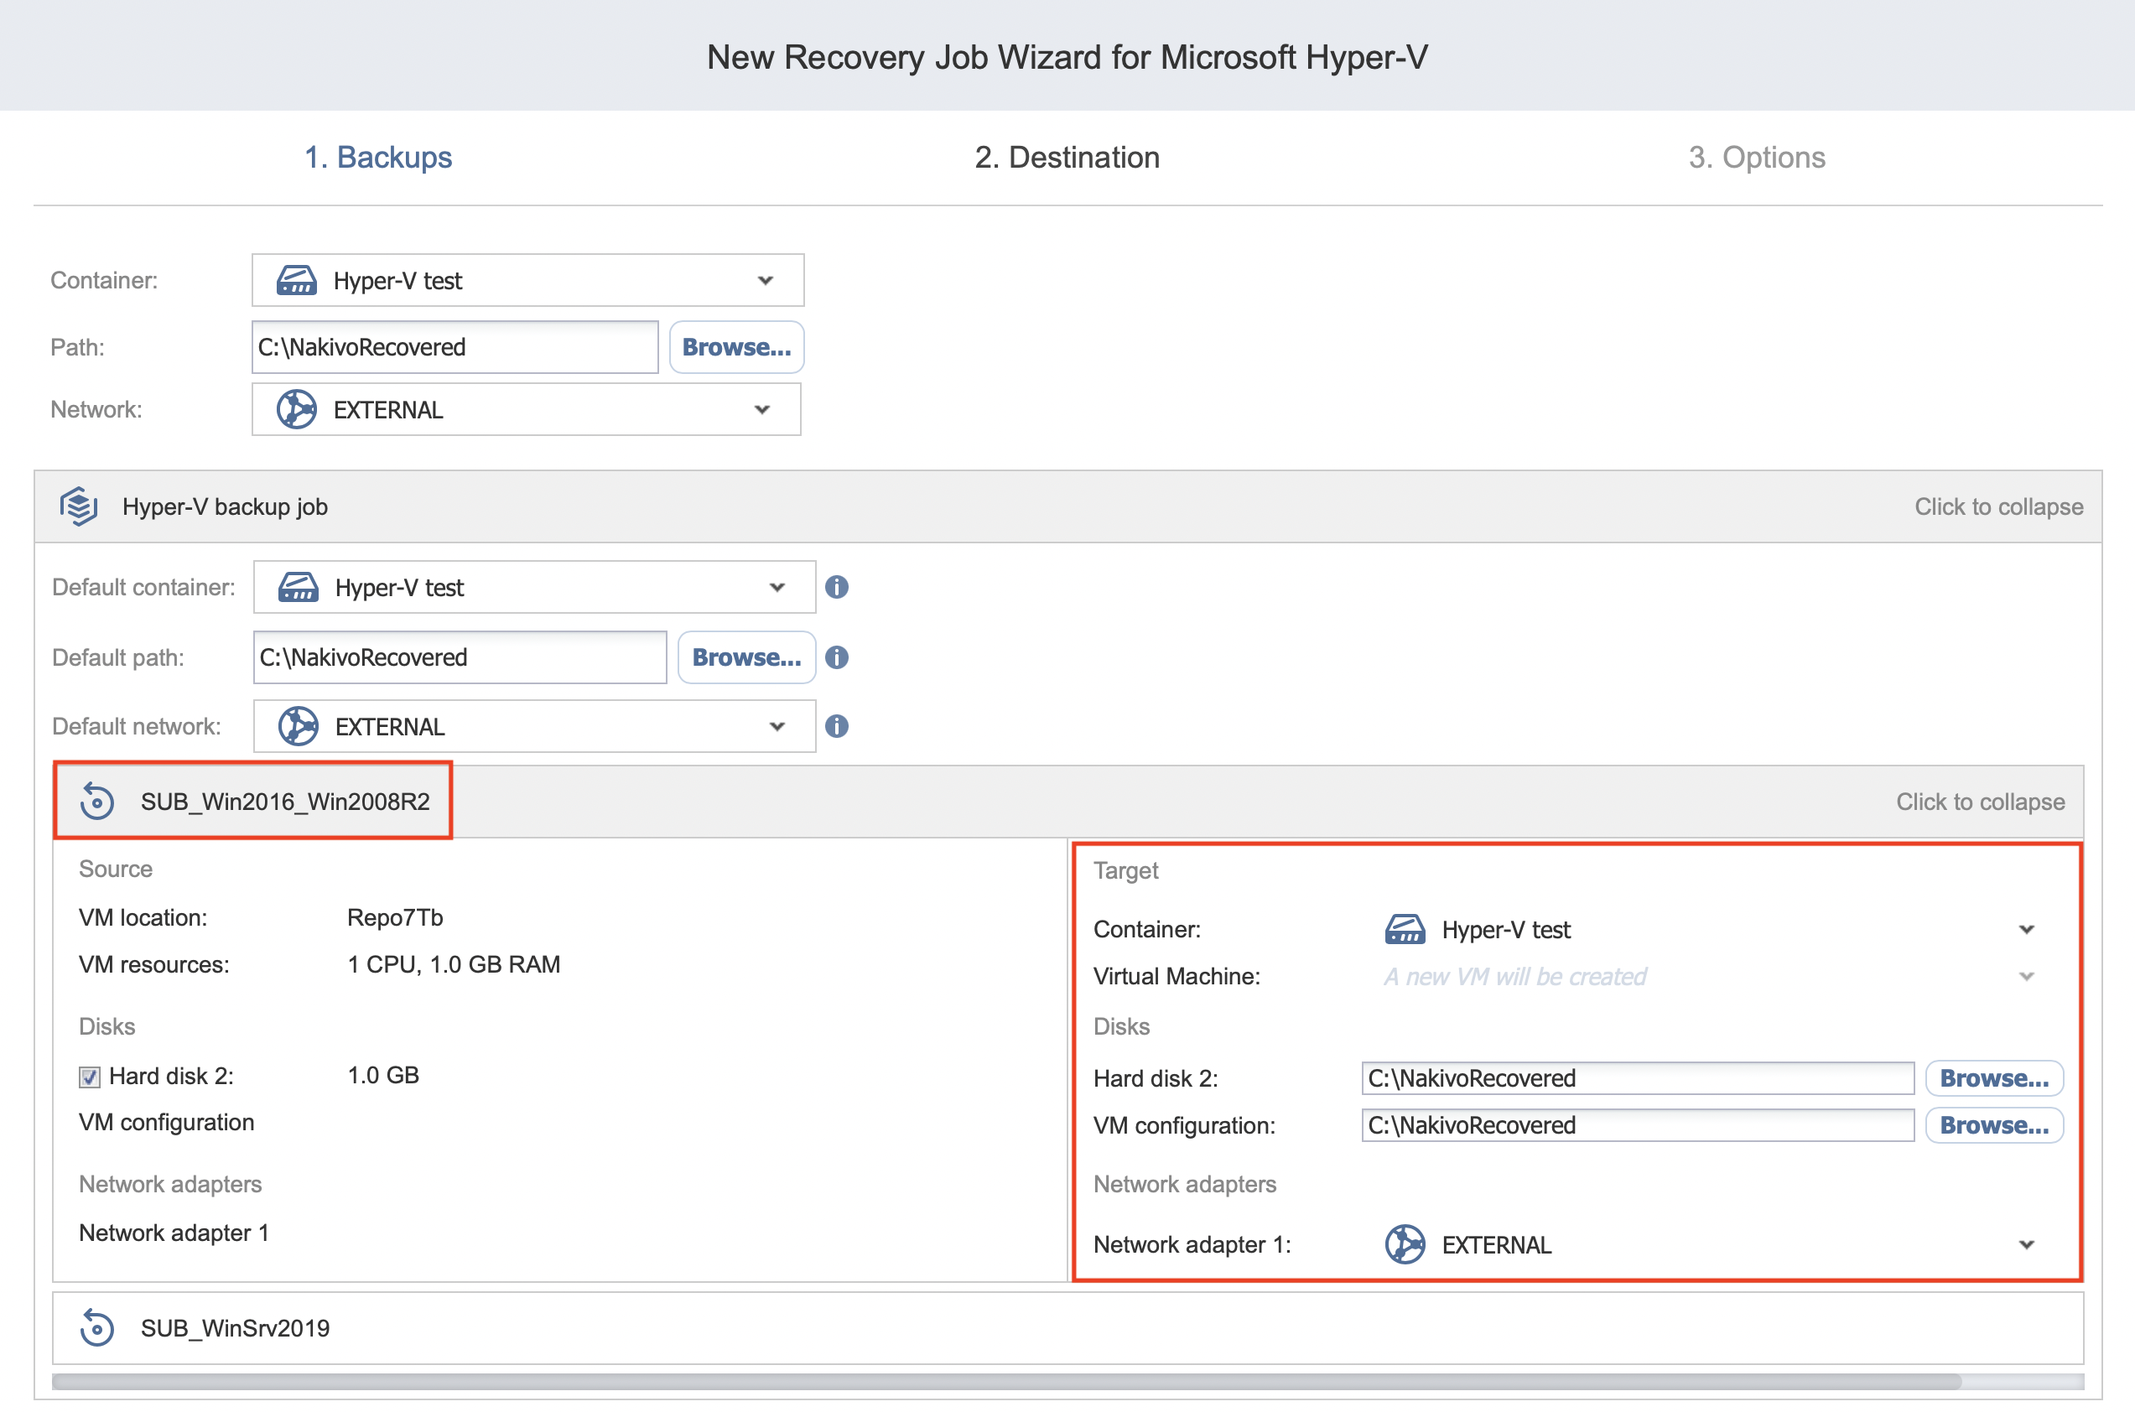Viewport: 2135px width, 1412px height.
Task: Click the 'Network adapter 1' source row
Action: tap(174, 1233)
